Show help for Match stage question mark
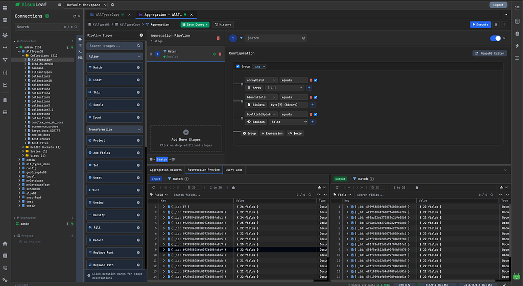Image resolution: width=523 pixels, height=286 pixels. click(138, 68)
